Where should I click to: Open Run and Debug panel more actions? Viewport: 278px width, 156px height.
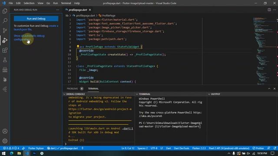58,10
